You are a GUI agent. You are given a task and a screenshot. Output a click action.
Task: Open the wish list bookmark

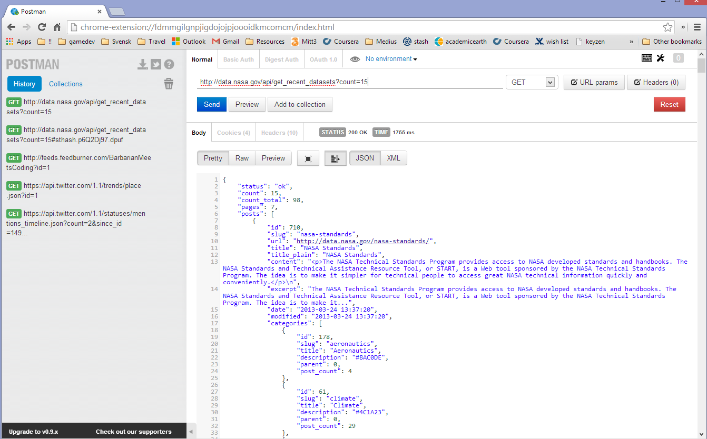(552, 42)
